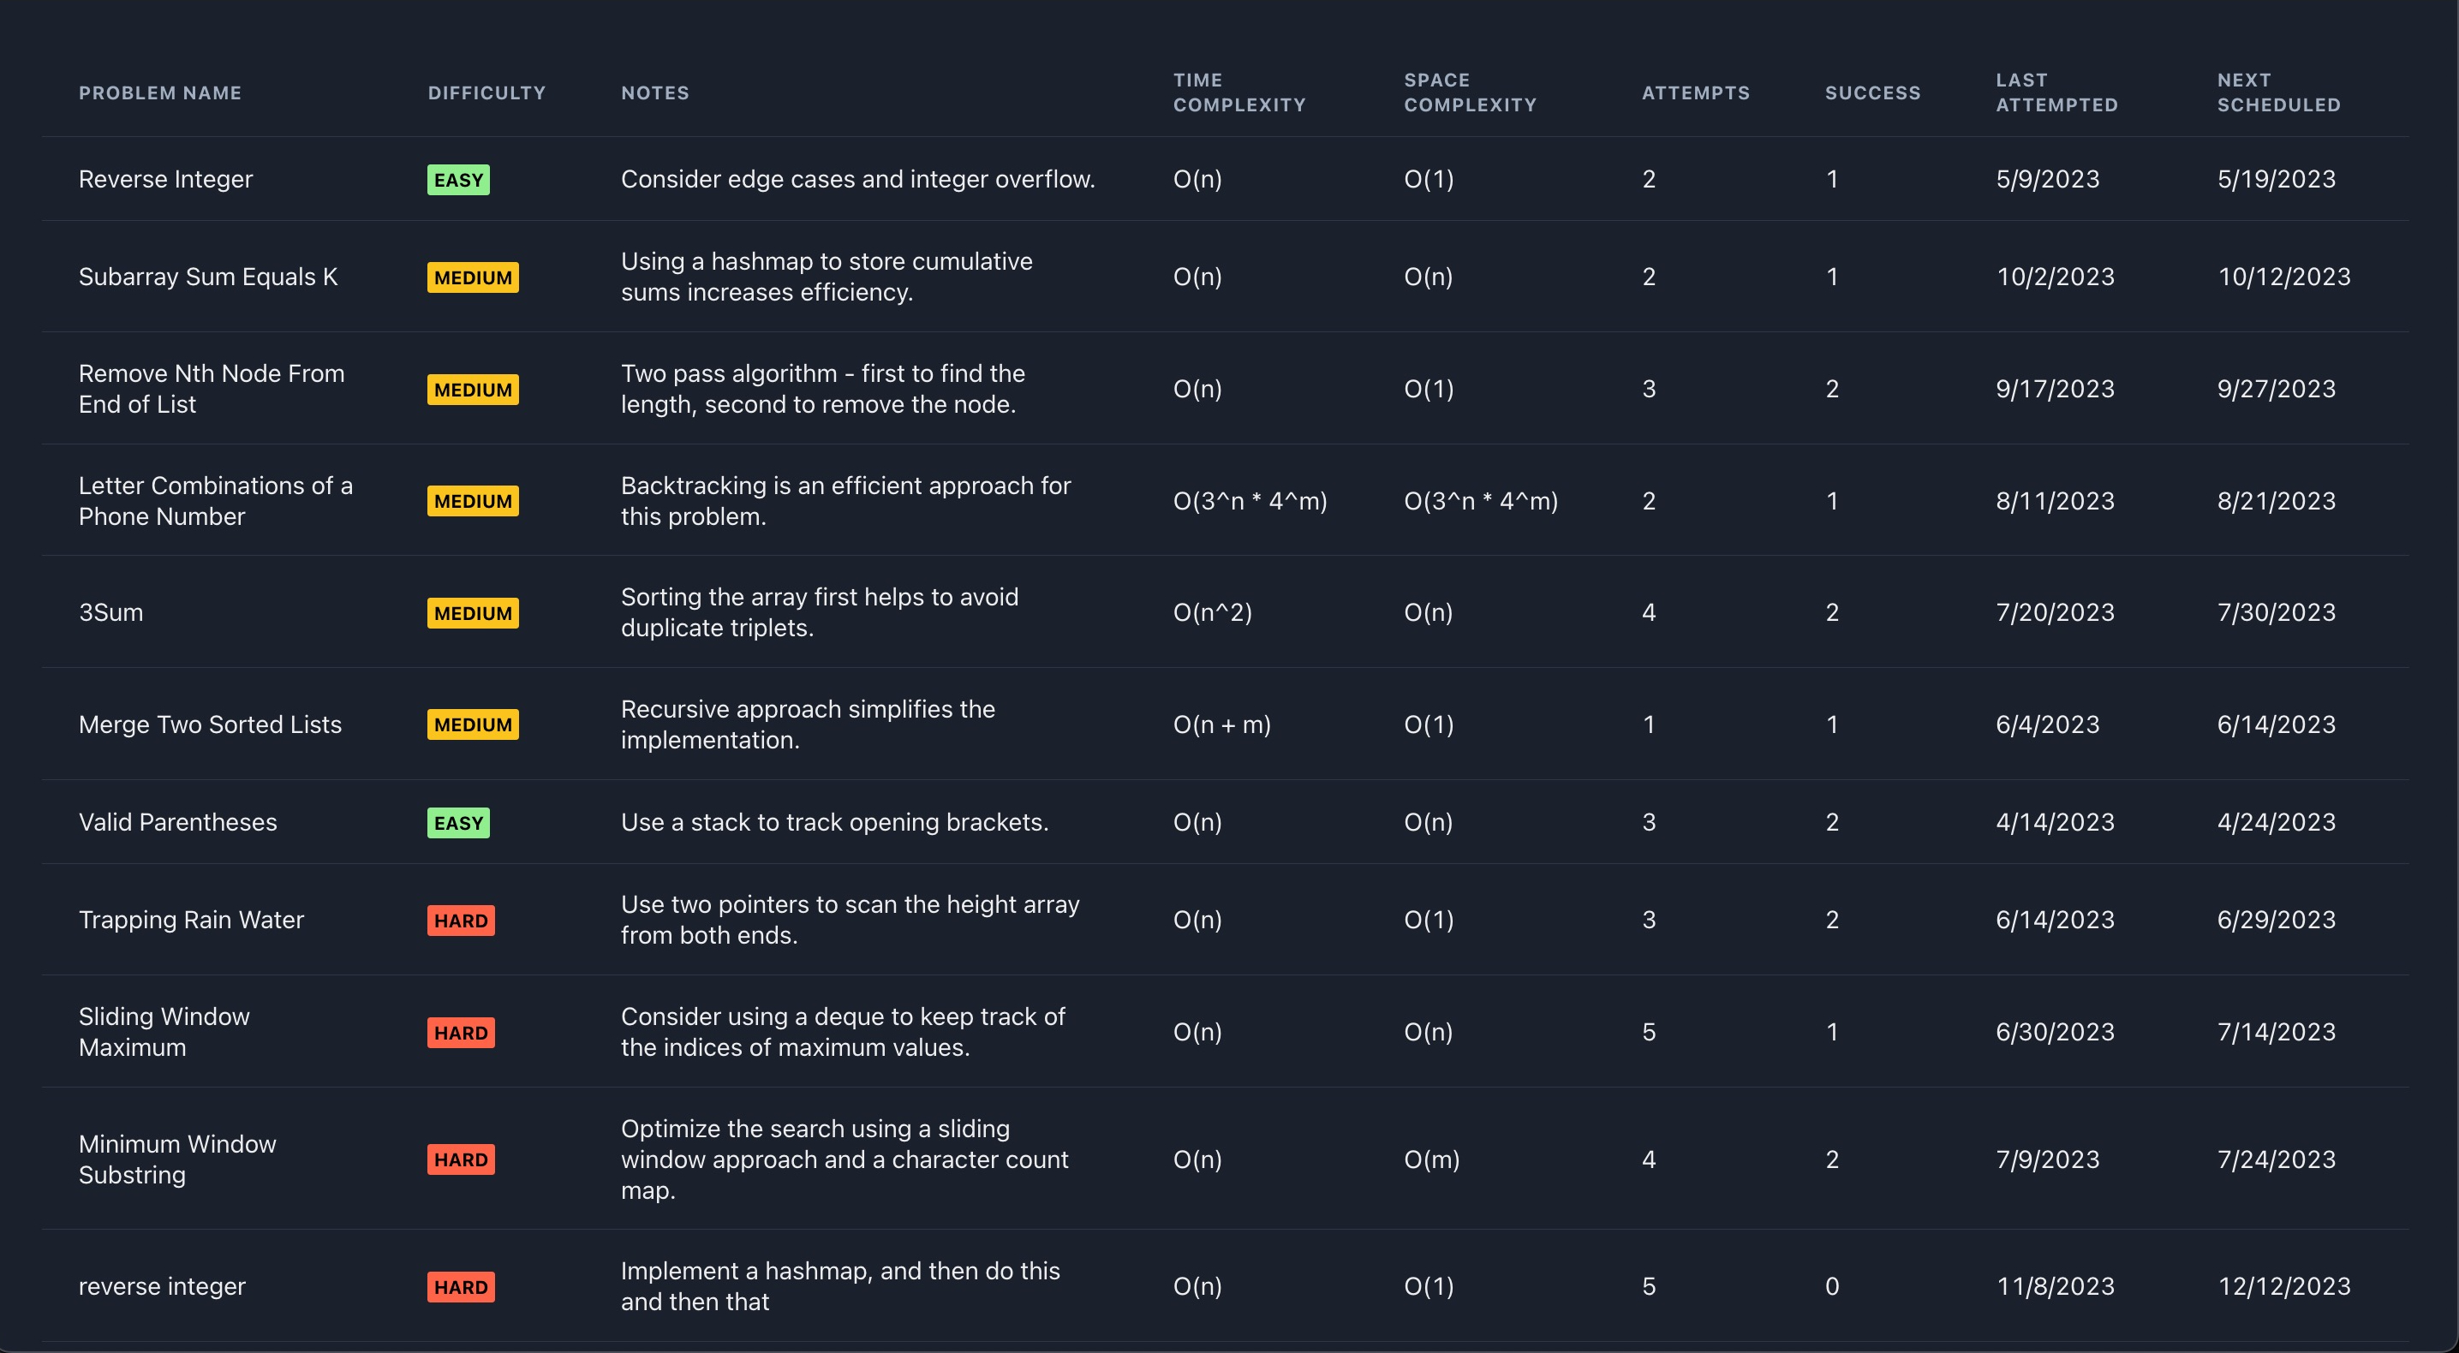Select the Last Attempted column header
Screen dimensions: 2459x1353
(x=2056, y=92)
